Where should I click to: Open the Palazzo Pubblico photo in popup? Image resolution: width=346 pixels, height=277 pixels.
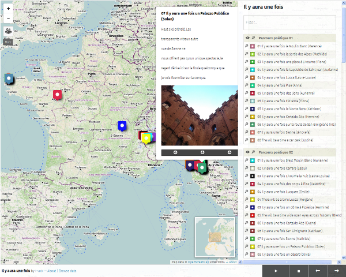click(200, 115)
